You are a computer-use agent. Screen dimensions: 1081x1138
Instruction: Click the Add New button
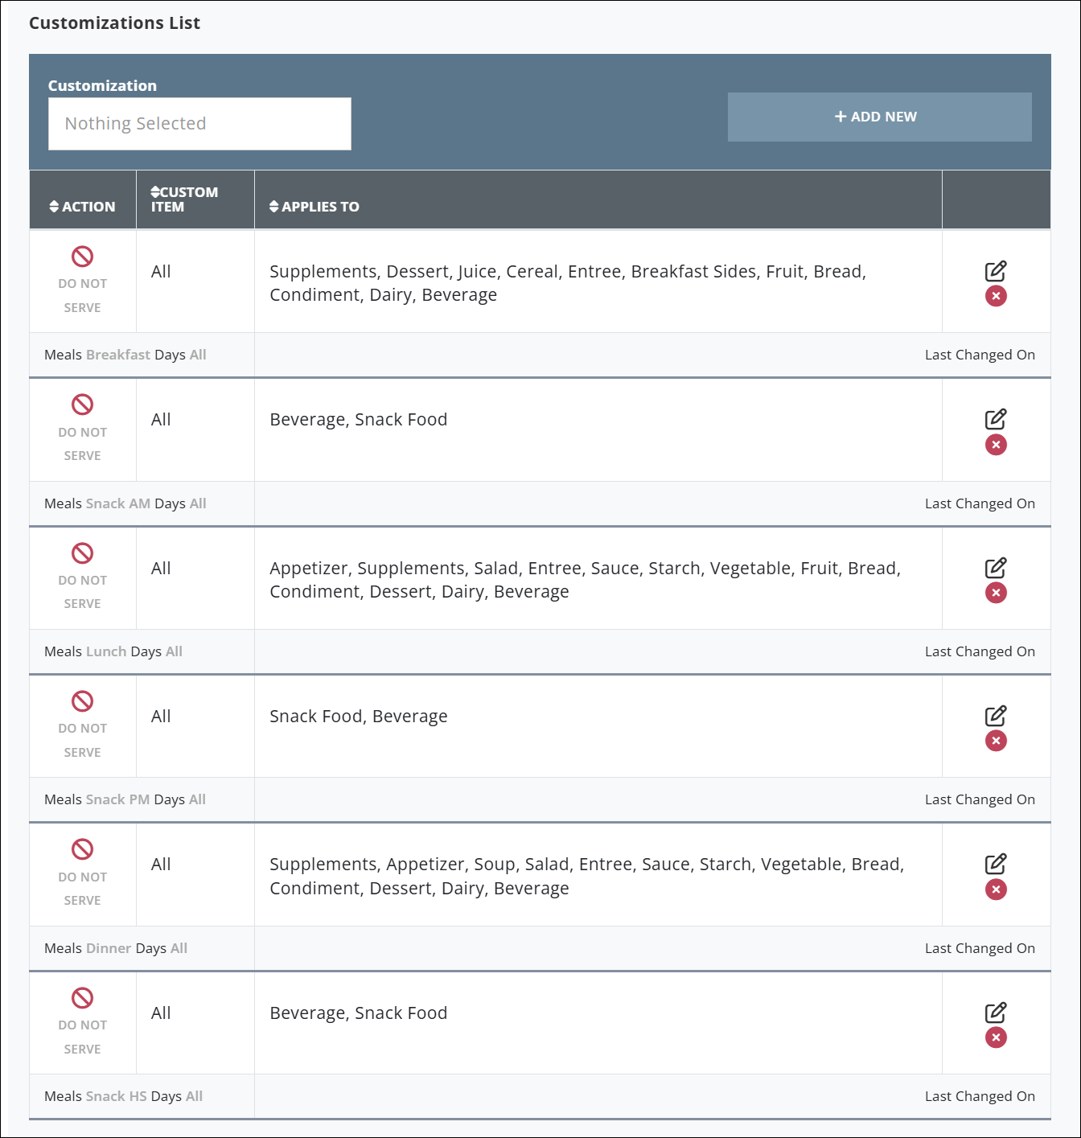click(879, 117)
